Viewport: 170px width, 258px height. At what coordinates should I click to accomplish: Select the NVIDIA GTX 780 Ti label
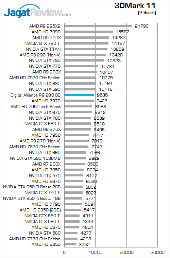point(42,44)
